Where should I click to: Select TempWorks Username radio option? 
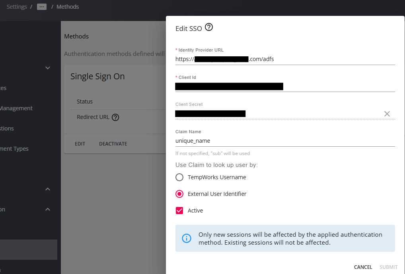point(179,177)
